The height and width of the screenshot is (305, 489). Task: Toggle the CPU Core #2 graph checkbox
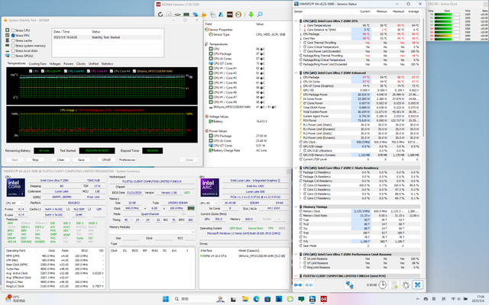(x=66, y=71)
